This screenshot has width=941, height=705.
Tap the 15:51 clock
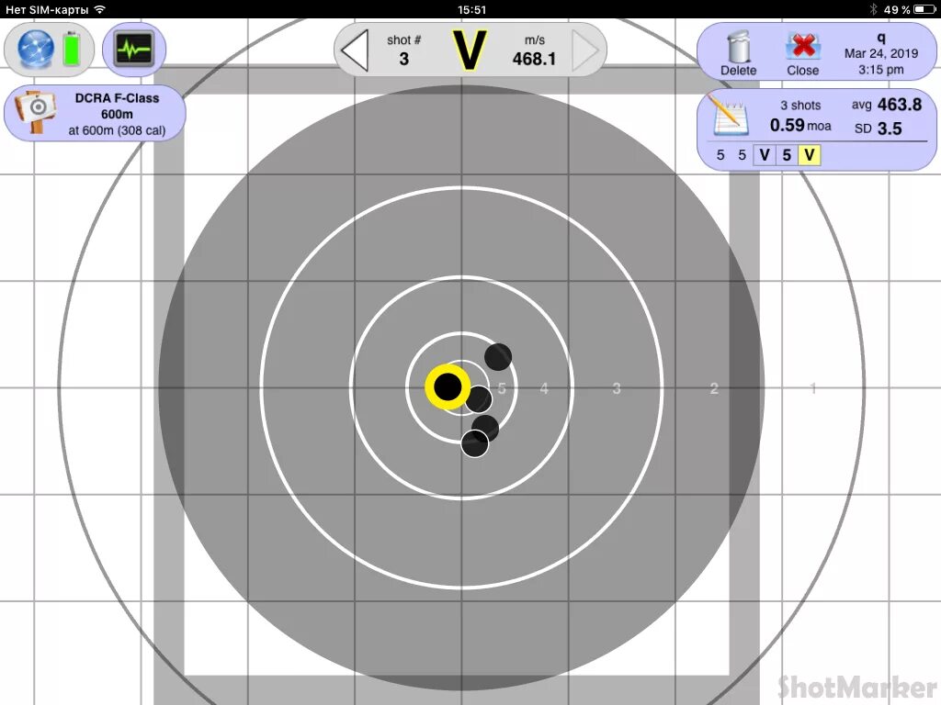471,9
